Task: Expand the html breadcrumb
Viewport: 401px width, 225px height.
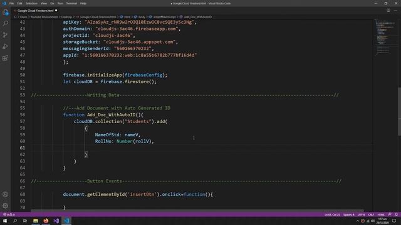Action: click(127, 17)
